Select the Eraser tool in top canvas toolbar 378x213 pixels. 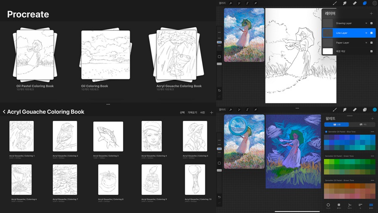point(354,3)
